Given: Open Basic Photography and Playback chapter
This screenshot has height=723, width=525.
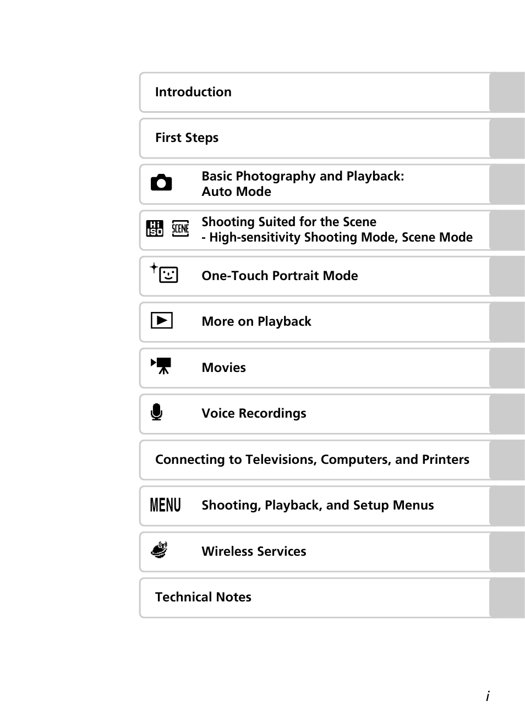Looking at the screenshot, I should 303,183.
